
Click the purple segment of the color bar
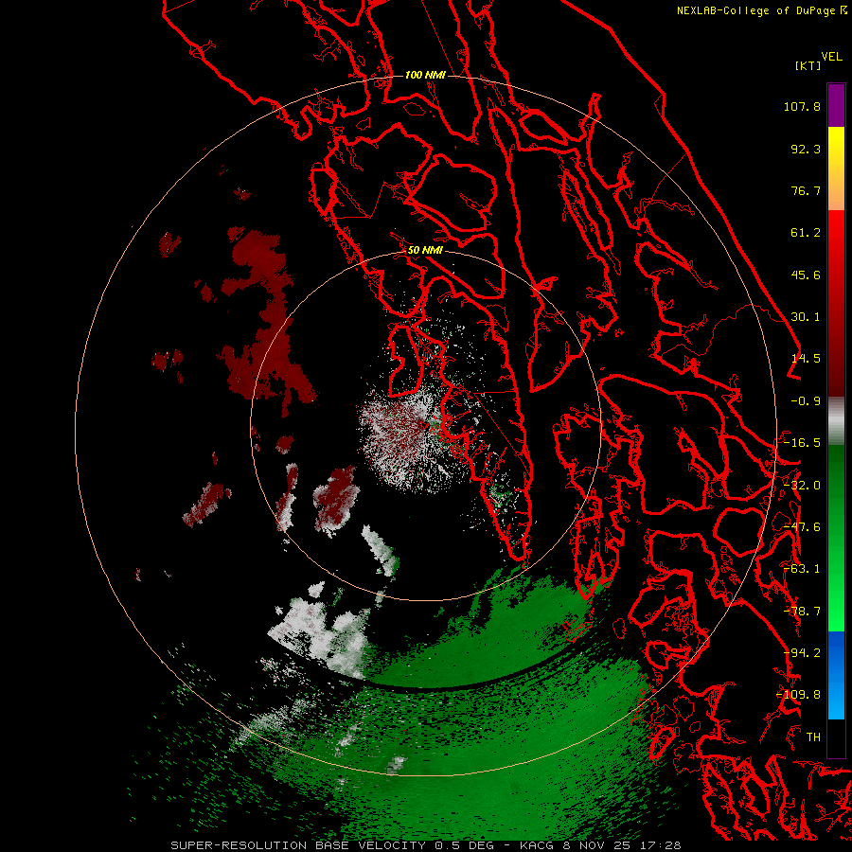(836, 105)
